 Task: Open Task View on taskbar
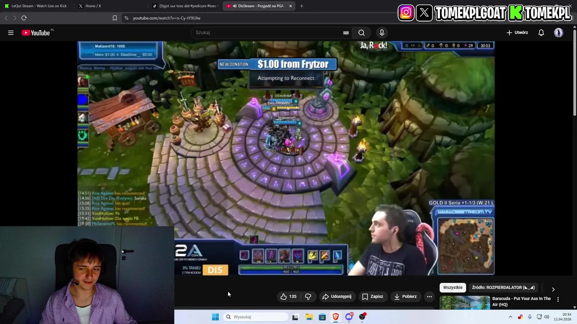click(x=295, y=317)
